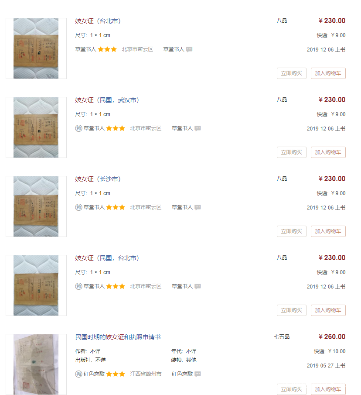Click 立即购买 on the 长沙市 listing

[x=291, y=231]
